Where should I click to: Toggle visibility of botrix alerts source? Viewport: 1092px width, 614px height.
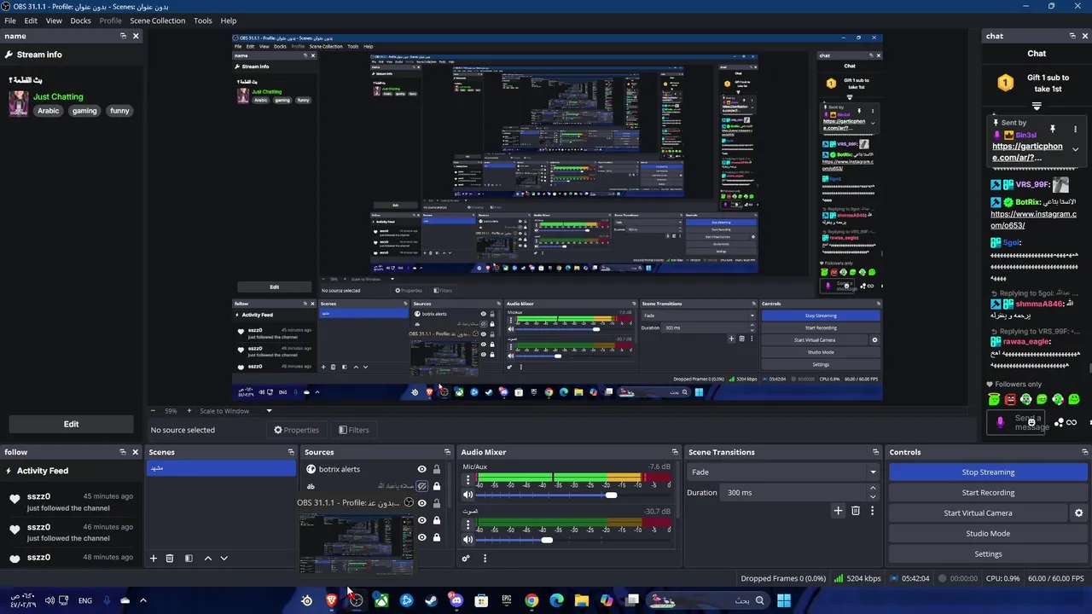coord(421,469)
